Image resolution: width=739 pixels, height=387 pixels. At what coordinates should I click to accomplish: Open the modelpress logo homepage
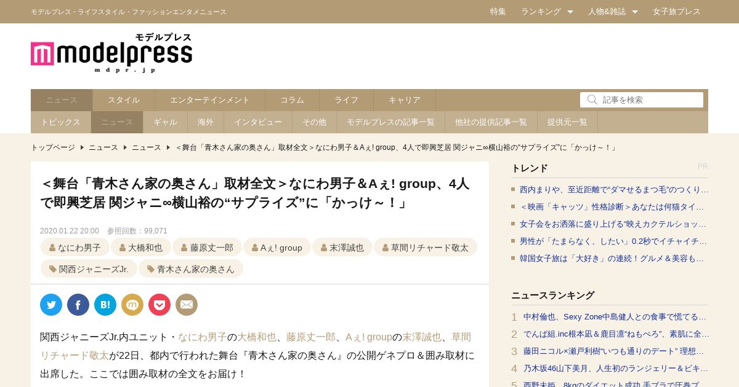click(x=111, y=53)
